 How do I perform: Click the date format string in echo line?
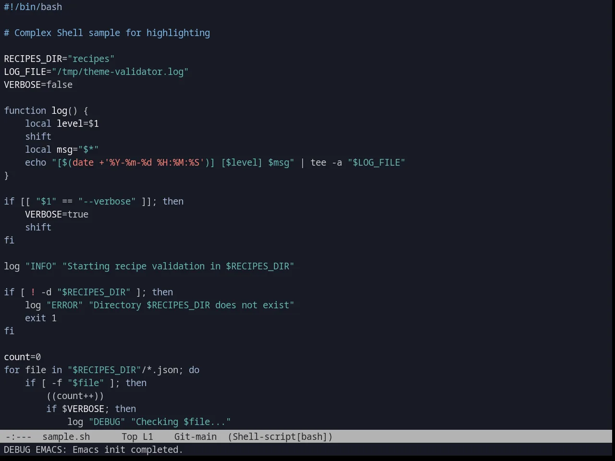154,162
